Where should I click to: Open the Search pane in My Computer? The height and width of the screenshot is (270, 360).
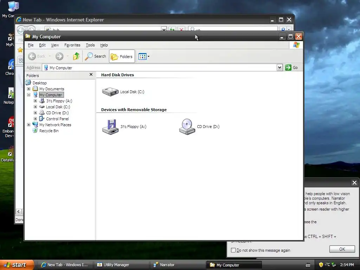click(95, 56)
